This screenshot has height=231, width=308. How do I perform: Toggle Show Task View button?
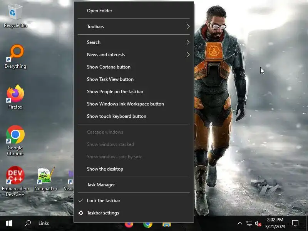pos(134,79)
